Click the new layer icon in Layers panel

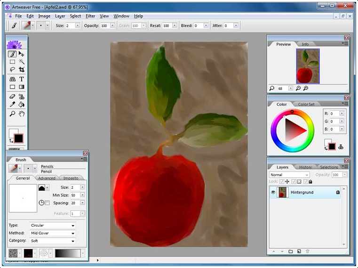coord(299,251)
